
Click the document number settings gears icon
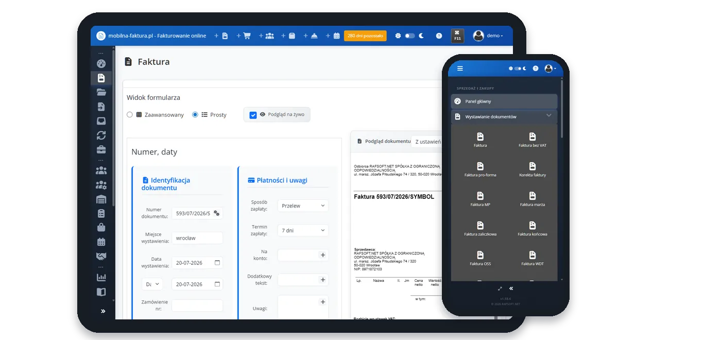point(217,213)
